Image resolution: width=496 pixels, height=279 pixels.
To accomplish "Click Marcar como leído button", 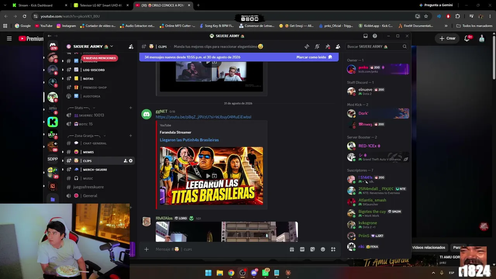I will pyautogui.click(x=314, y=57).
